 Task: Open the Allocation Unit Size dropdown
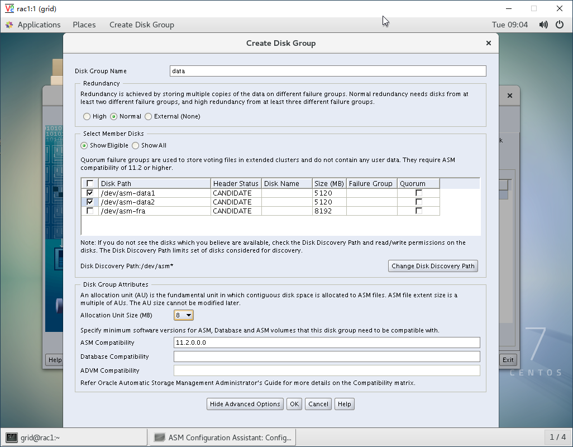pos(184,315)
